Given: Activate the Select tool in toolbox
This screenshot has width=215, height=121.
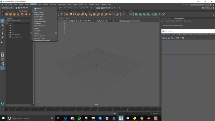Looking at the screenshot, I should point(2,21).
